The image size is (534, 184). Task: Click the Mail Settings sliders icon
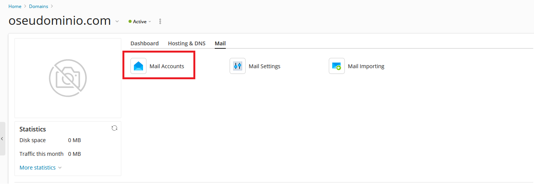click(x=238, y=66)
